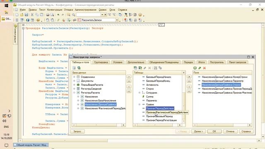The image size is (265, 149).
Task: Collapse the Процедура РассчитатьЗаписи code block
Action: [23, 28]
